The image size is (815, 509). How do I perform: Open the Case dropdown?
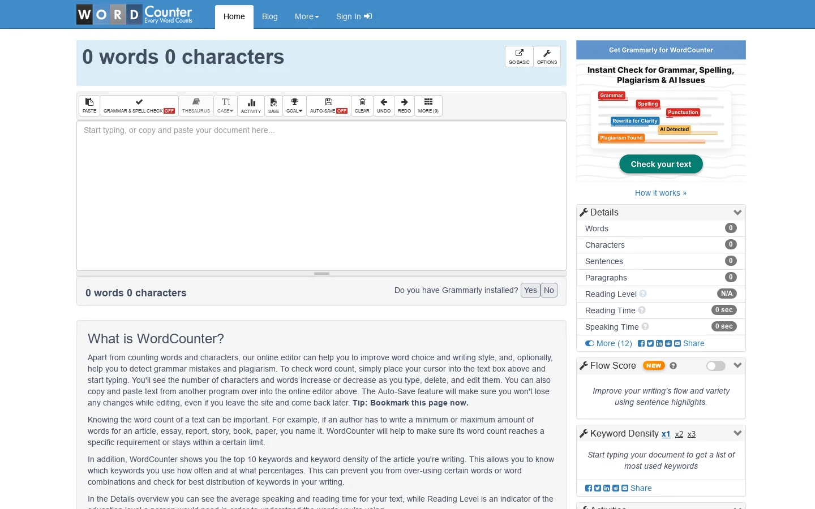click(x=225, y=105)
